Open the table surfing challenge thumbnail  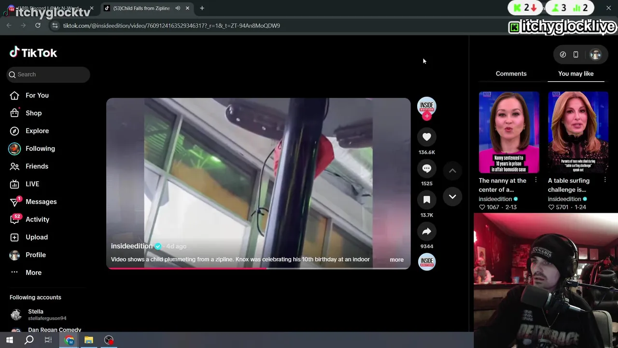coord(578,132)
